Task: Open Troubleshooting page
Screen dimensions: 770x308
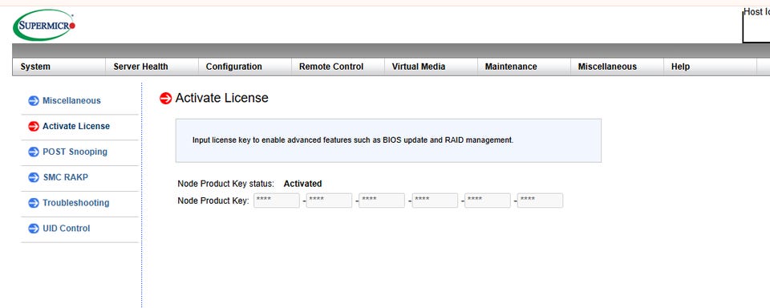Action: (x=75, y=203)
